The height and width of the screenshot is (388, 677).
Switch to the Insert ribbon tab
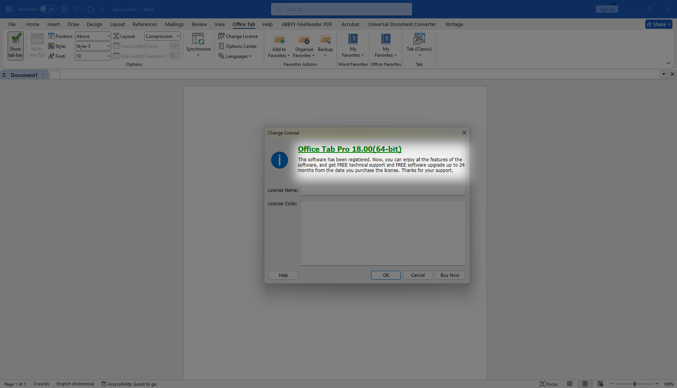click(54, 24)
